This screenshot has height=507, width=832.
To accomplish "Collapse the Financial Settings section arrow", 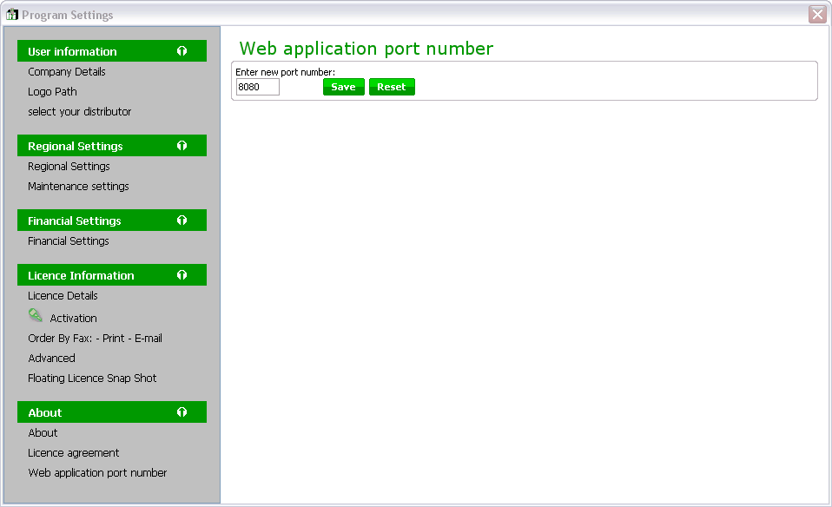I will click(x=182, y=221).
